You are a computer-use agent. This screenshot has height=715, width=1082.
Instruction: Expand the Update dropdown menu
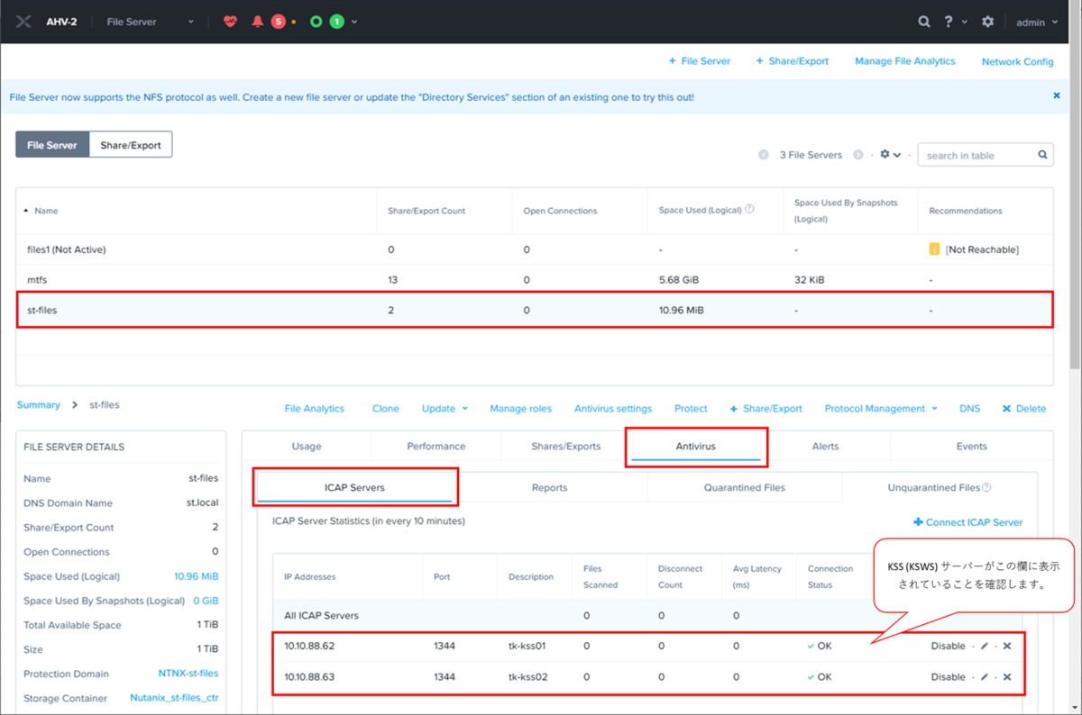click(445, 408)
